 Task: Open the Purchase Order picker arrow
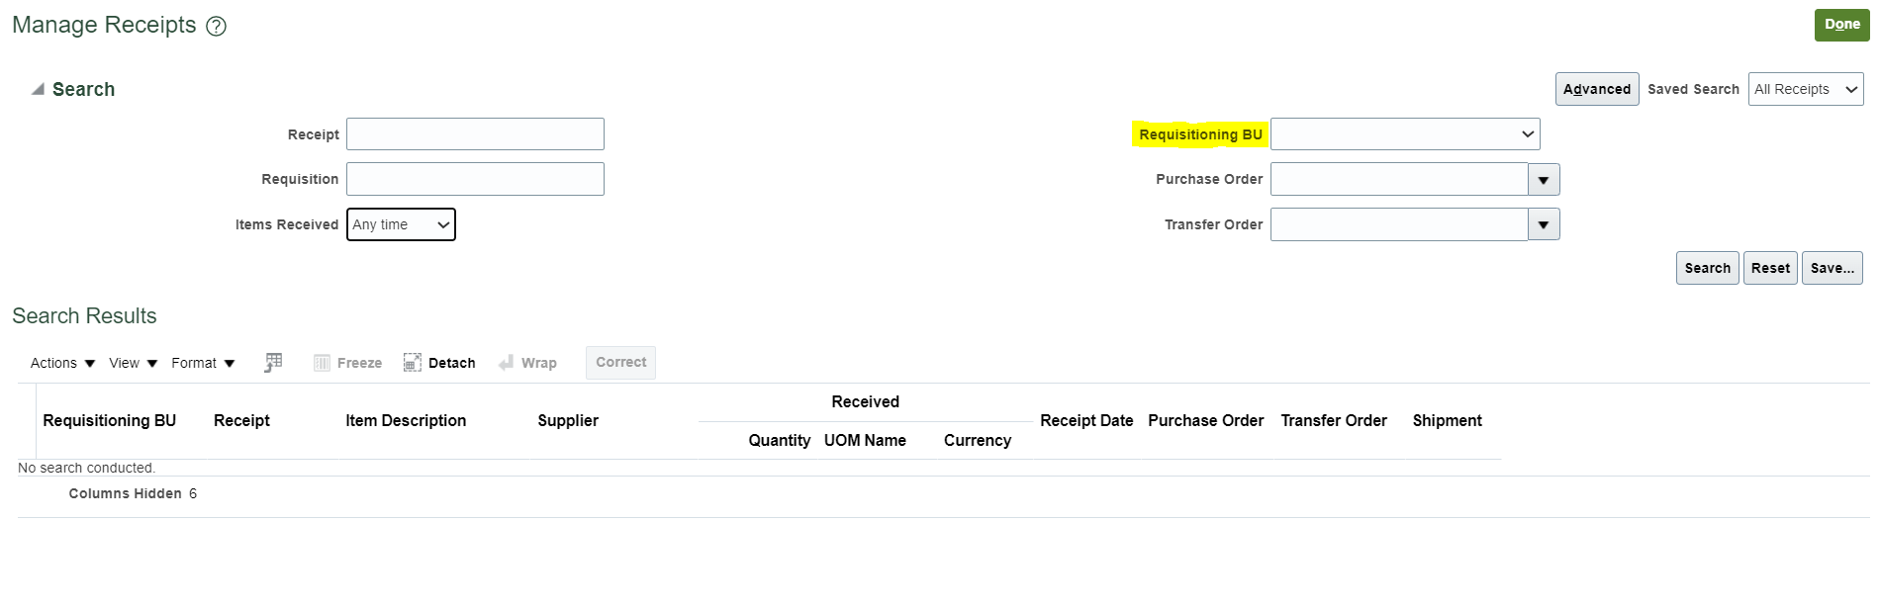1544,179
